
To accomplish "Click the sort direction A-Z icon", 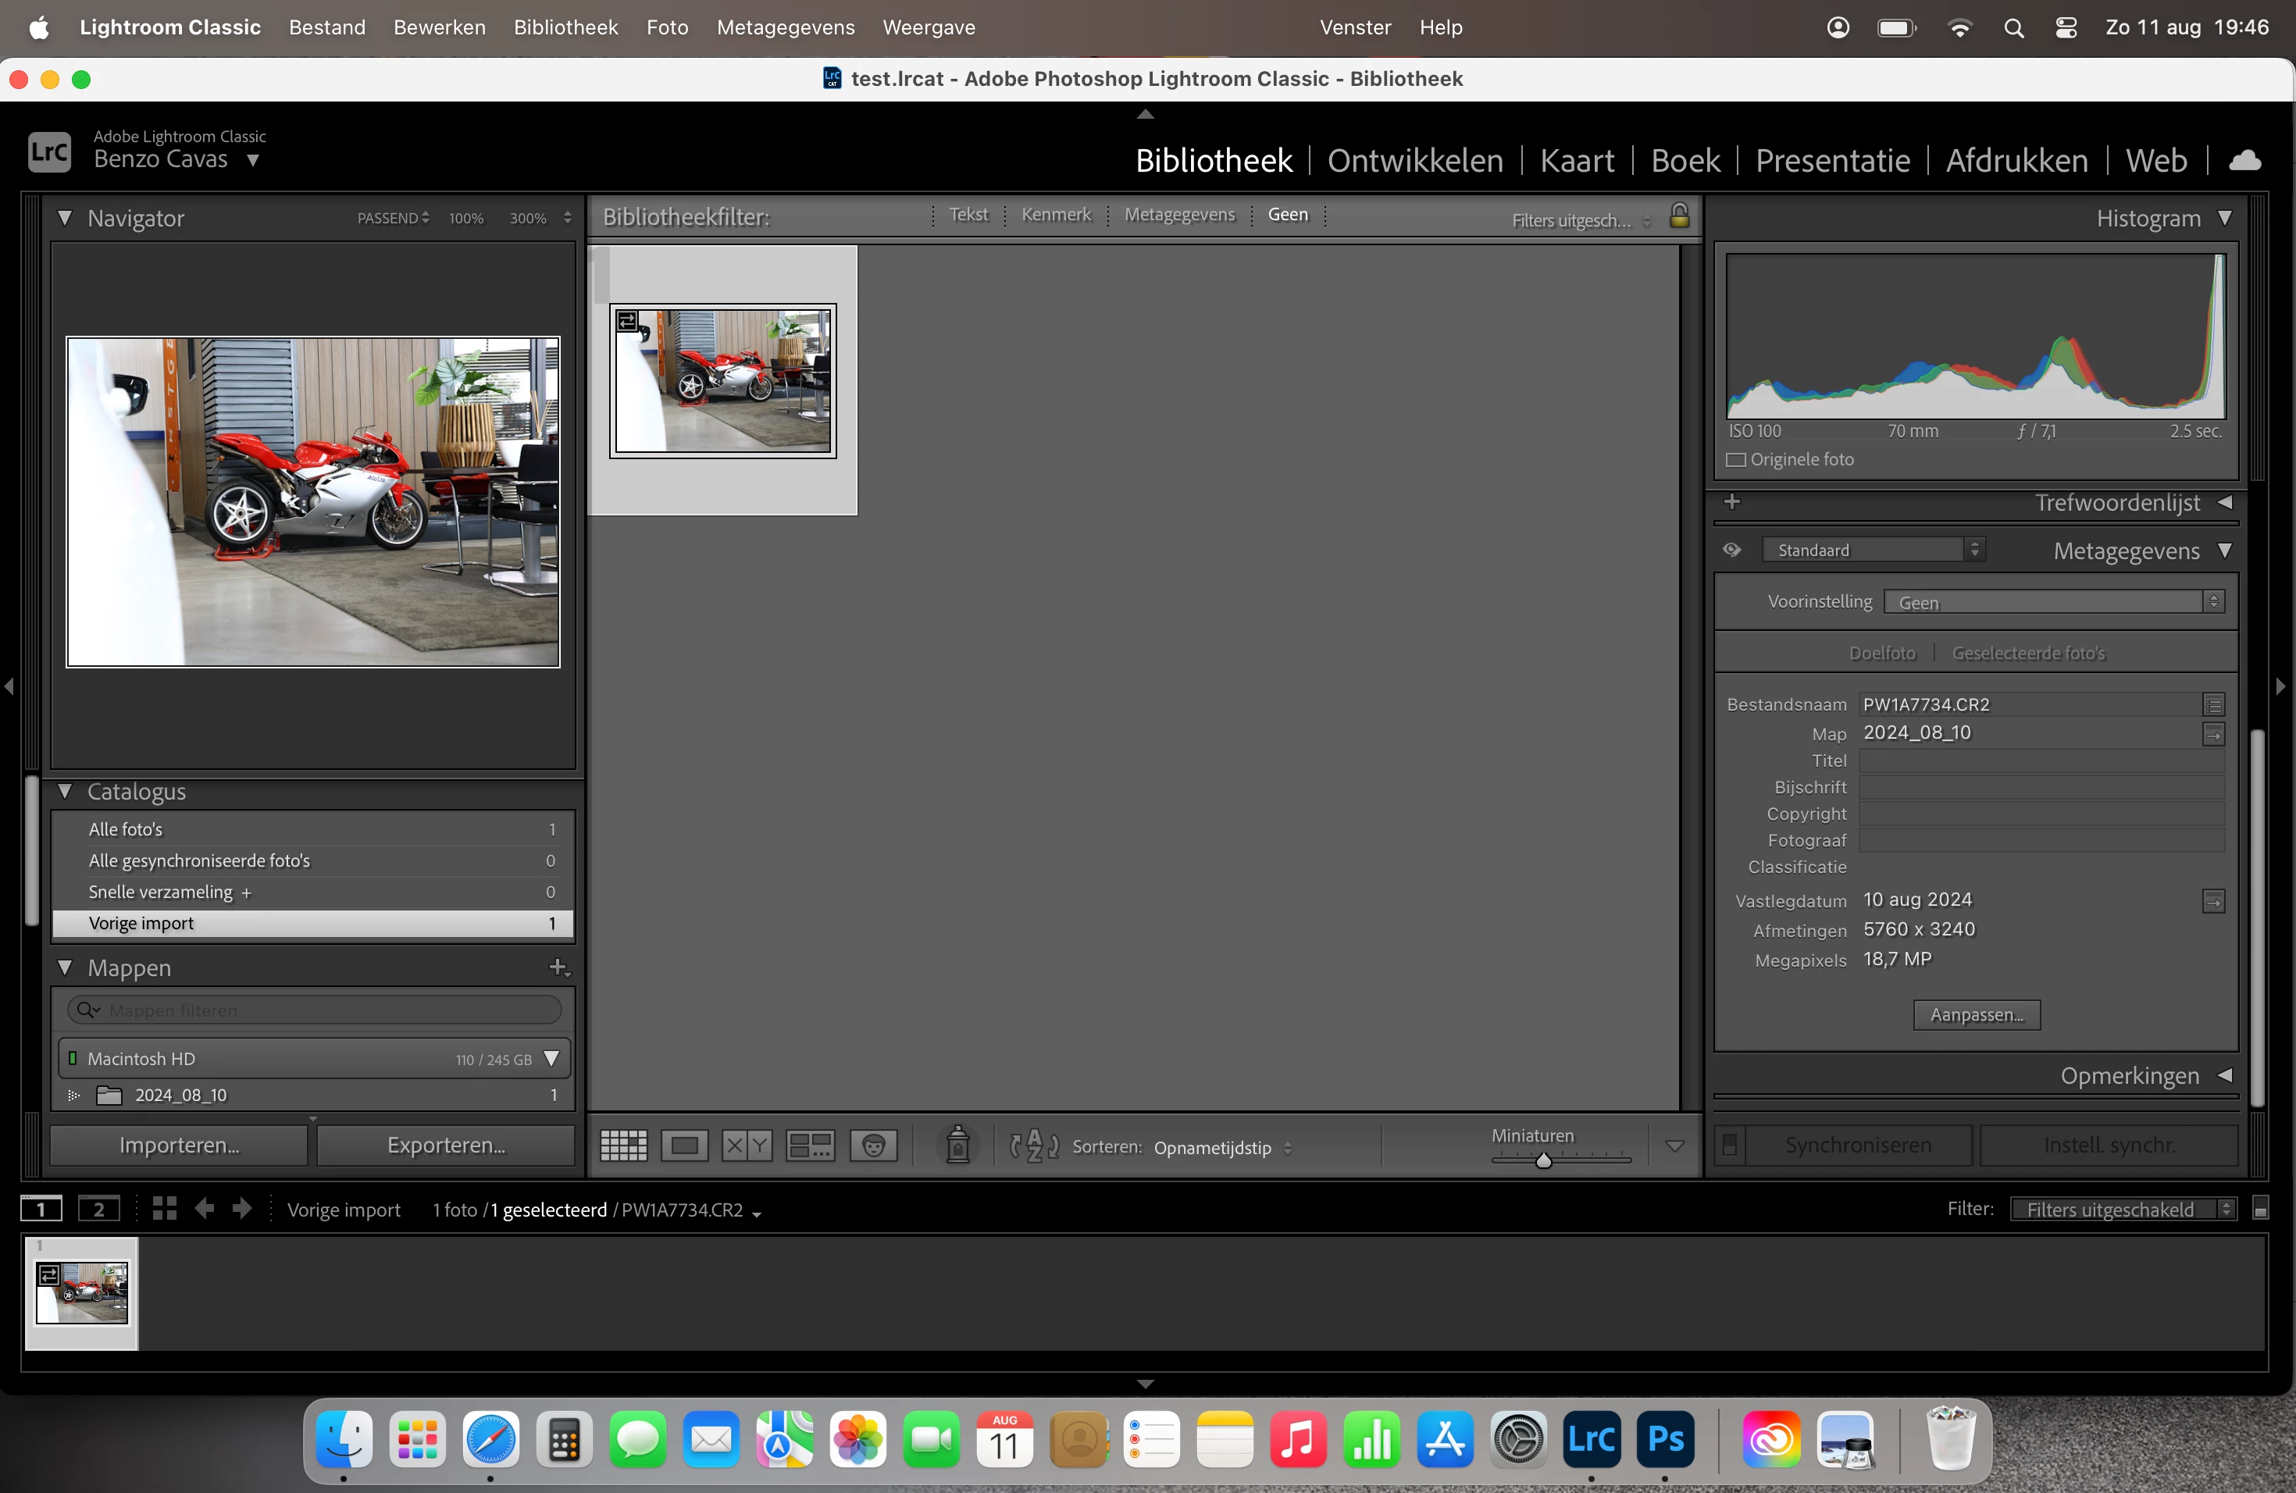I will click(1034, 1146).
